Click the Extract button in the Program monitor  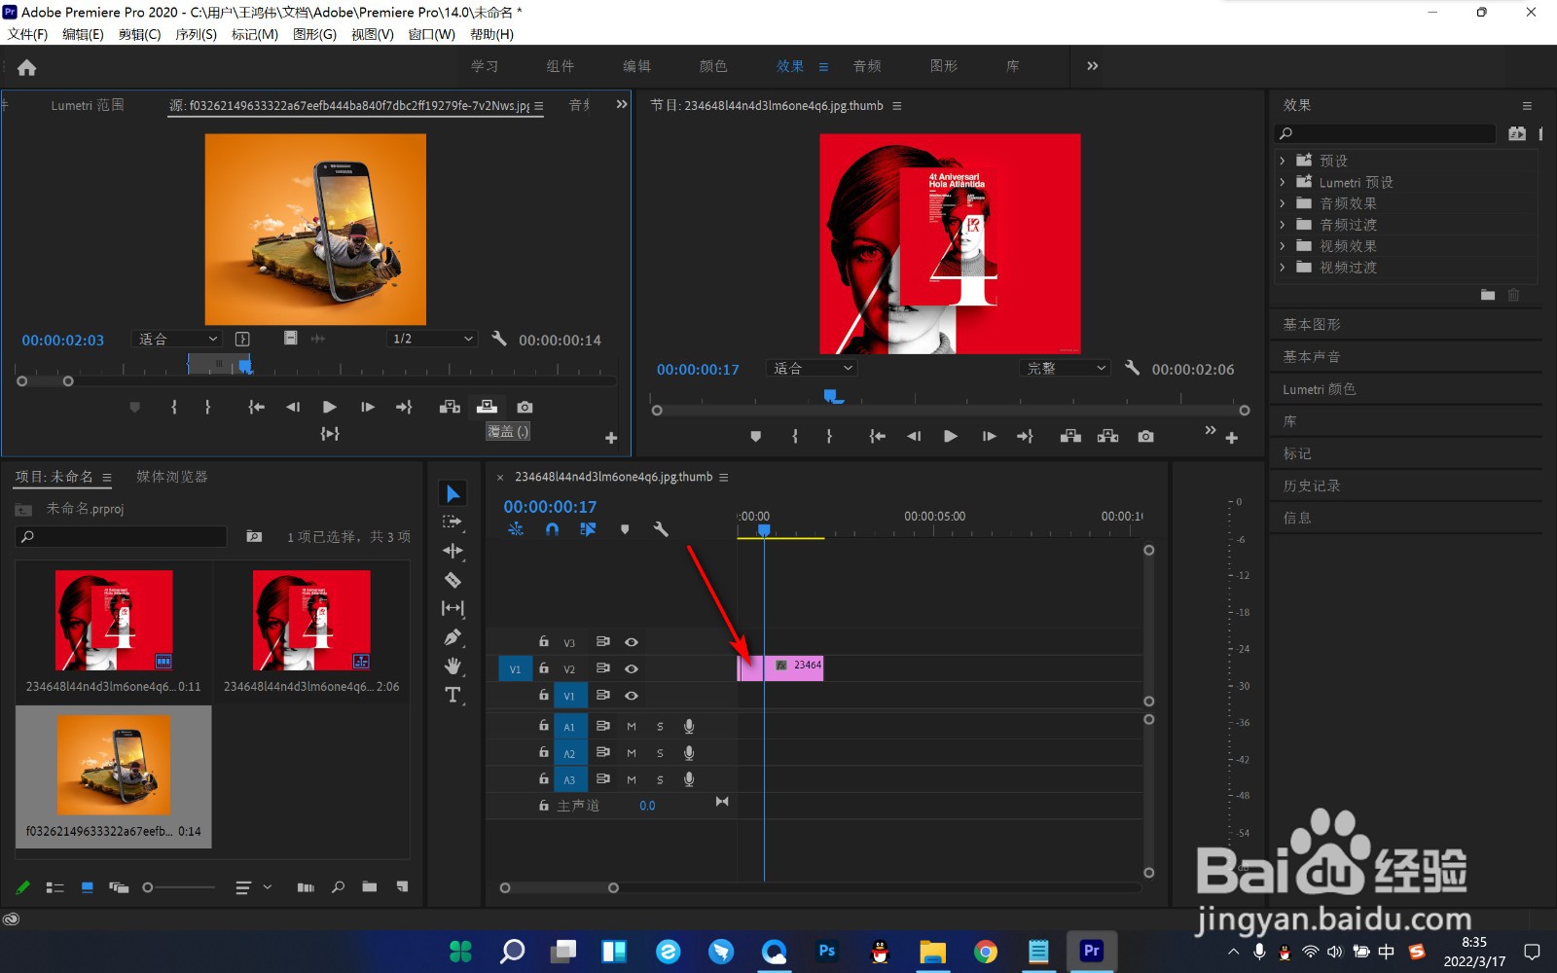pyautogui.click(x=1107, y=436)
